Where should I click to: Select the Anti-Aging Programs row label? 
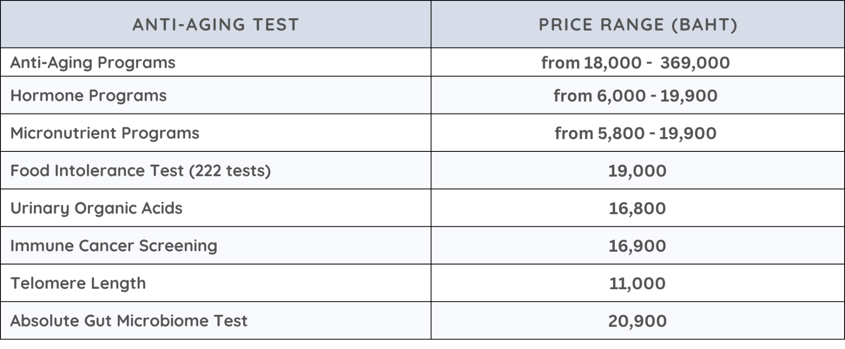pos(93,62)
